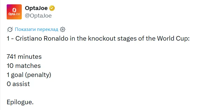This screenshot has width=201, height=110.
Task: Click the 0 assist line
Action: pyautogui.click(x=18, y=84)
